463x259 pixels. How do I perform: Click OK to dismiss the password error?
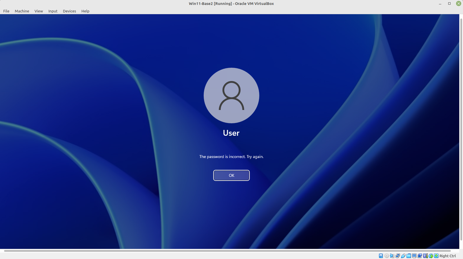pos(231,175)
